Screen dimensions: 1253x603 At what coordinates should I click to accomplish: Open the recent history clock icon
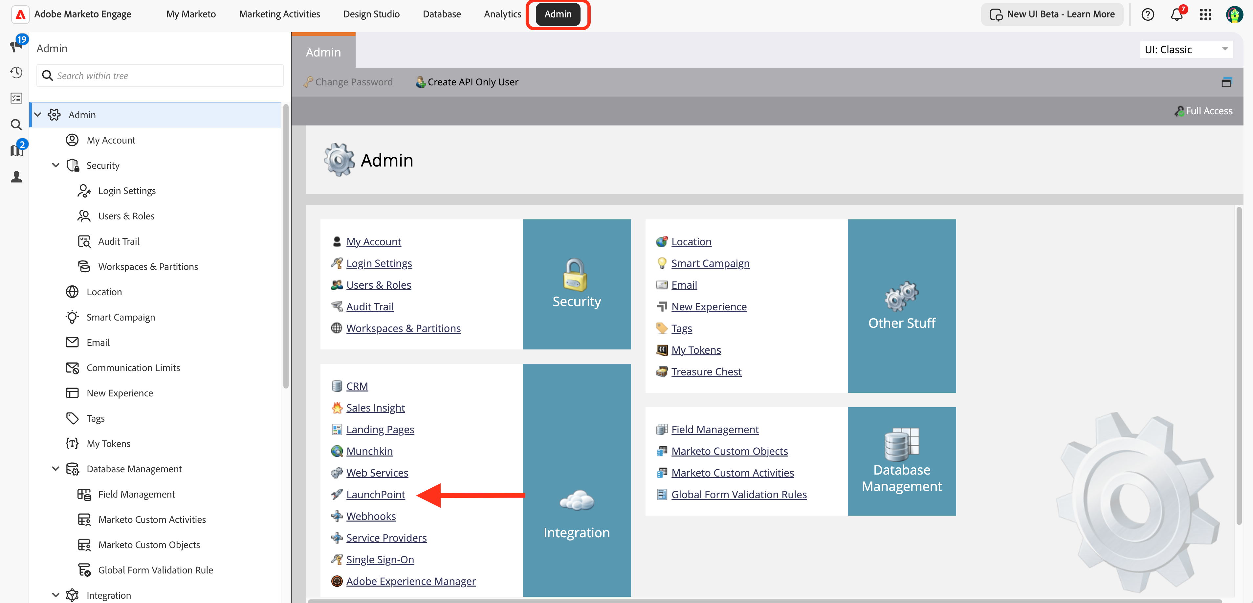tap(16, 73)
